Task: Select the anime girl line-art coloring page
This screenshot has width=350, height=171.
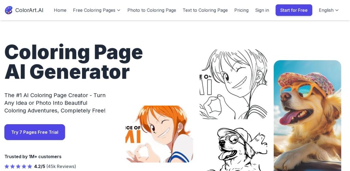Action: [x=233, y=84]
